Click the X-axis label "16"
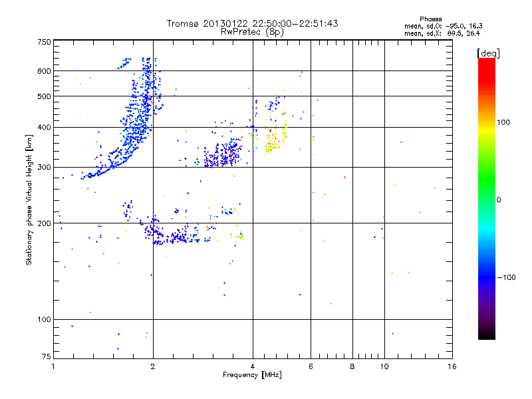532x399 pixels. click(x=452, y=366)
